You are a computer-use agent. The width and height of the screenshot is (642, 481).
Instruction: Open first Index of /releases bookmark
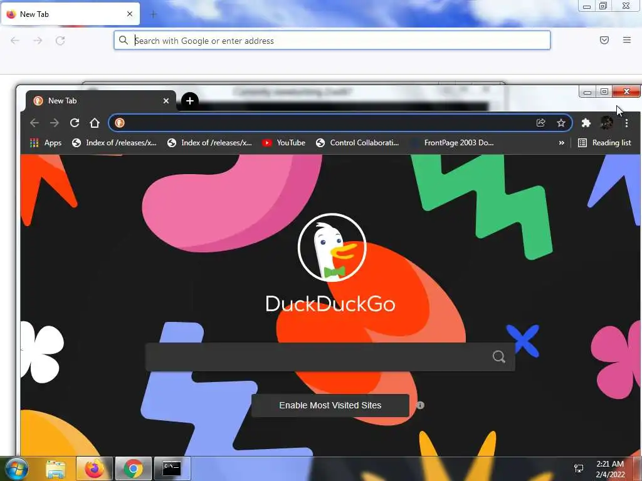pyautogui.click(x=114, y=143)
